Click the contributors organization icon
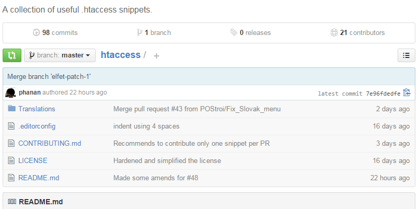This screenshot has width=418, height=209. coord(334,32)
